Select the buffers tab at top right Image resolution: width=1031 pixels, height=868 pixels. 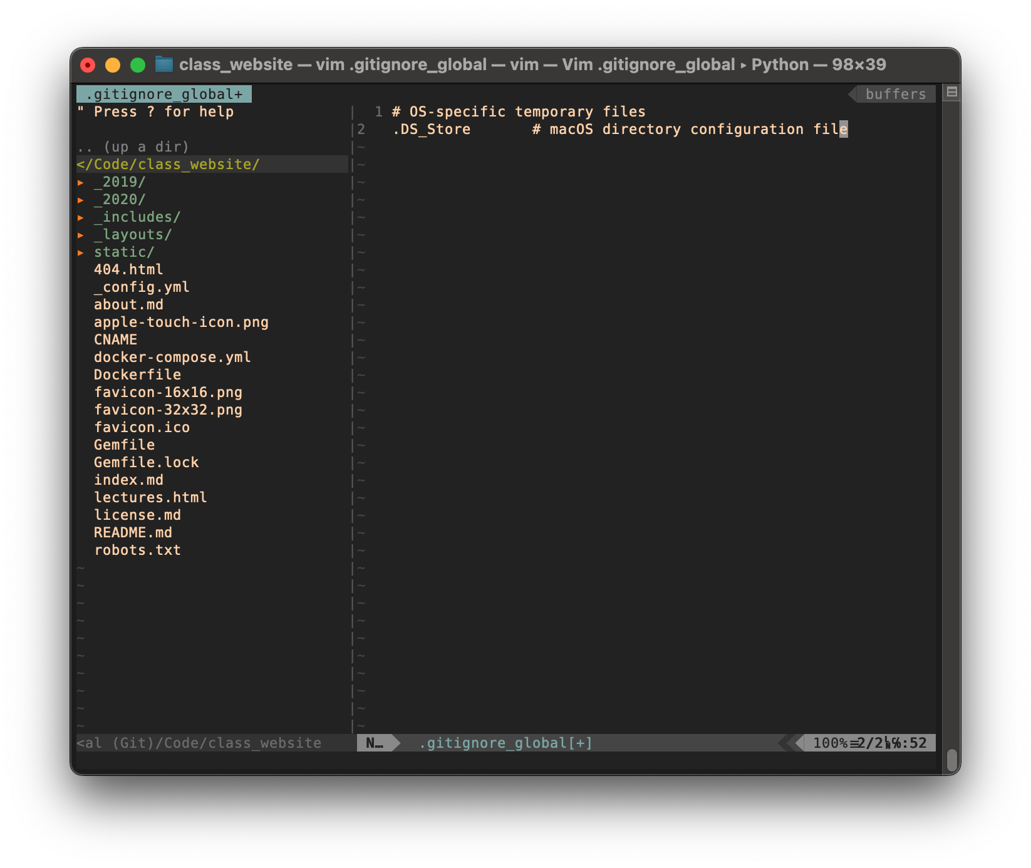[894, 94]
